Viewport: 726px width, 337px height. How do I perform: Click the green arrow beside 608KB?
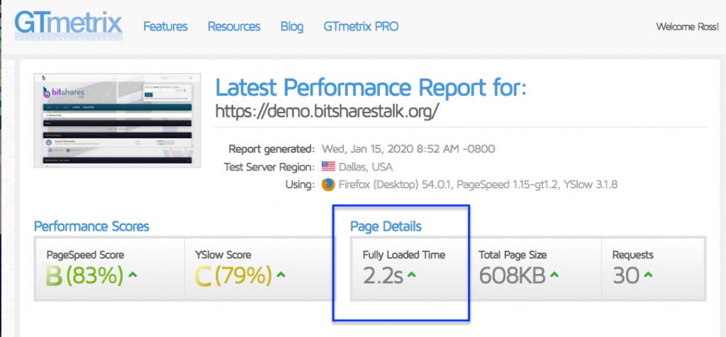(x=554, y=275)
